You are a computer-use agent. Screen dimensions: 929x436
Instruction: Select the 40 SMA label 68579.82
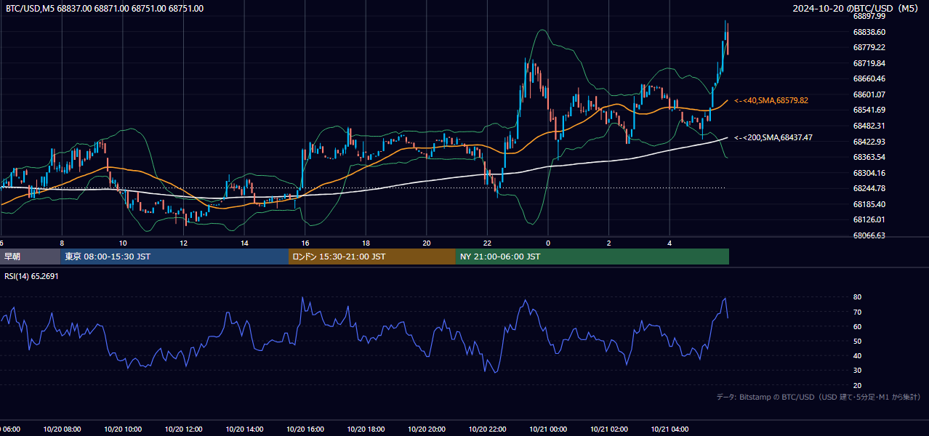point(771,100)
